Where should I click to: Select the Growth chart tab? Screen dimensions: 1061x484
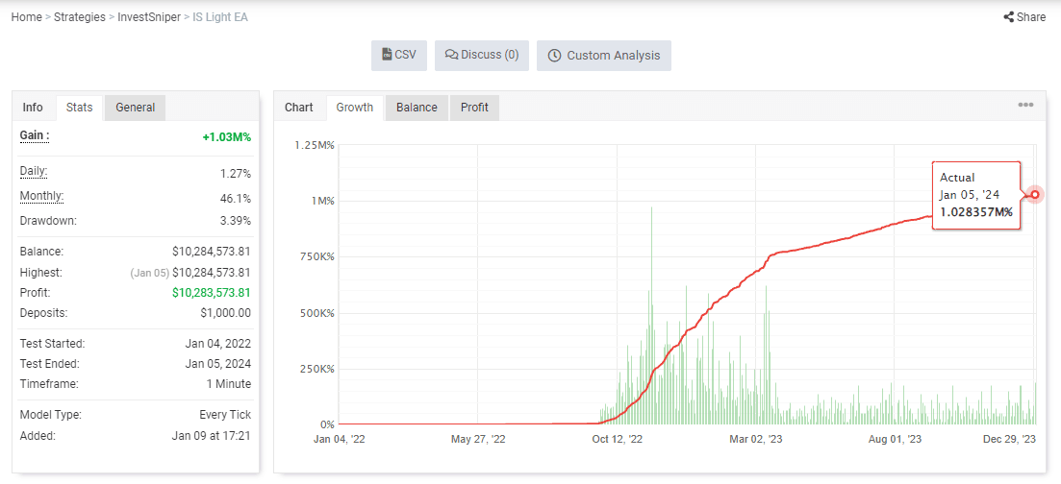tap(355, 108)
